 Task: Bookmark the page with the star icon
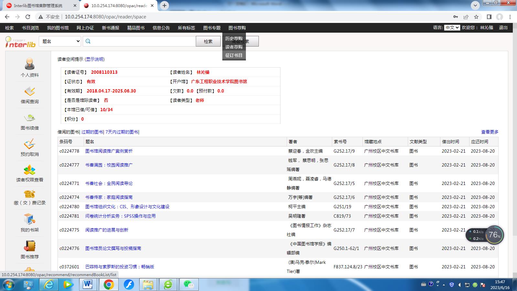click(476, 17)
